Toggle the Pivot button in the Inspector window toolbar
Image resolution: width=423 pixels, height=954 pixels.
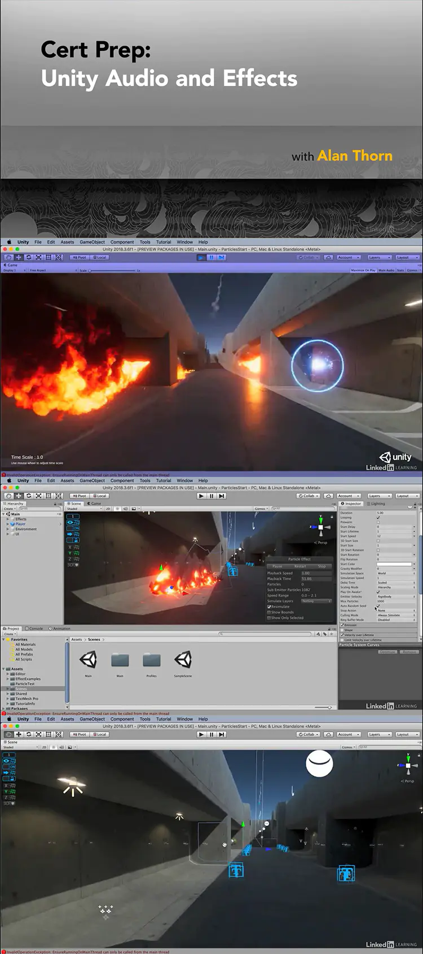click(x=80, y=496)
